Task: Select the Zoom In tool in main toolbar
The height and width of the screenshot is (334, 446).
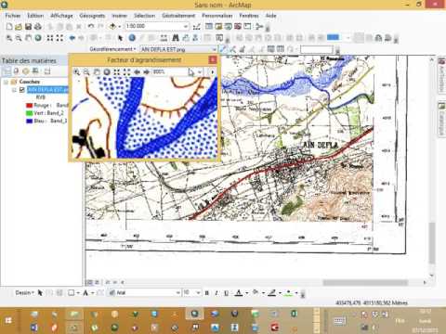Action: coord(9,38)
